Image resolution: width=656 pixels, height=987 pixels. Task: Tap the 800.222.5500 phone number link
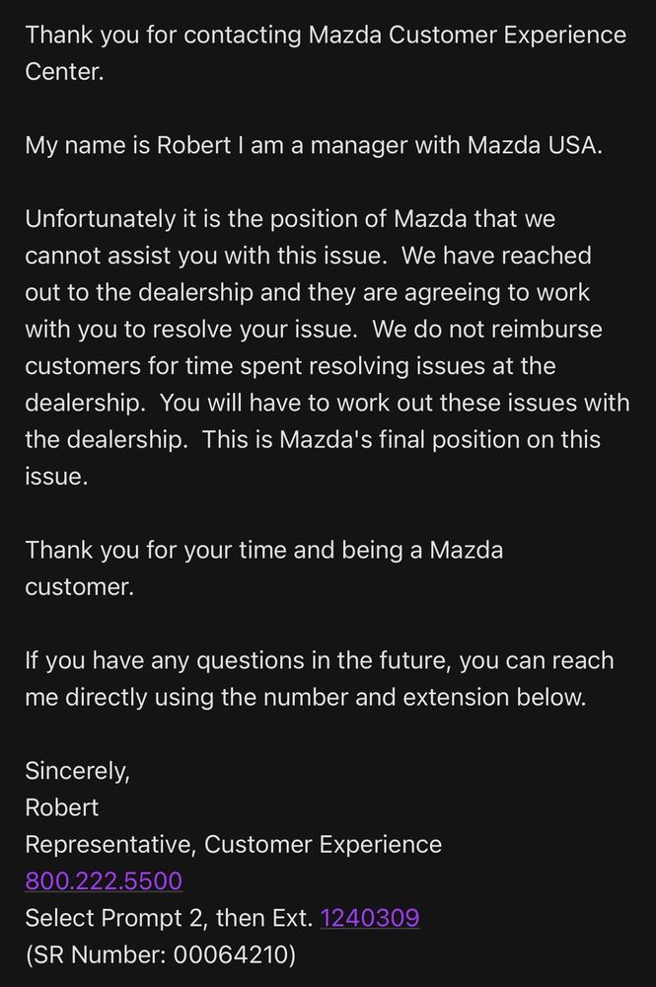click(104, 880)
